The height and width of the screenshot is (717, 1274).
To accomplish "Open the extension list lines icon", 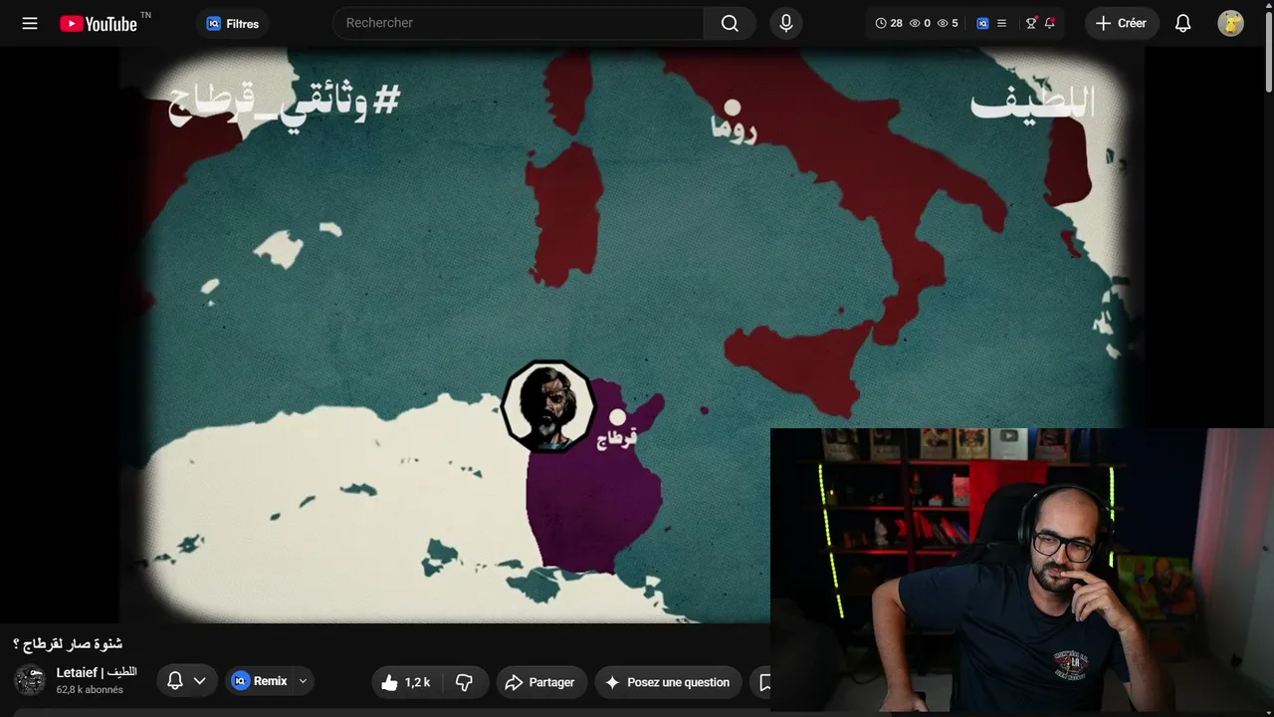I will click(1001, 23).
